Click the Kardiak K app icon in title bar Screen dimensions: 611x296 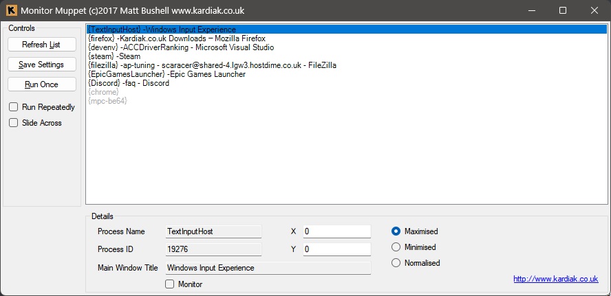click(x=11, y=10)
